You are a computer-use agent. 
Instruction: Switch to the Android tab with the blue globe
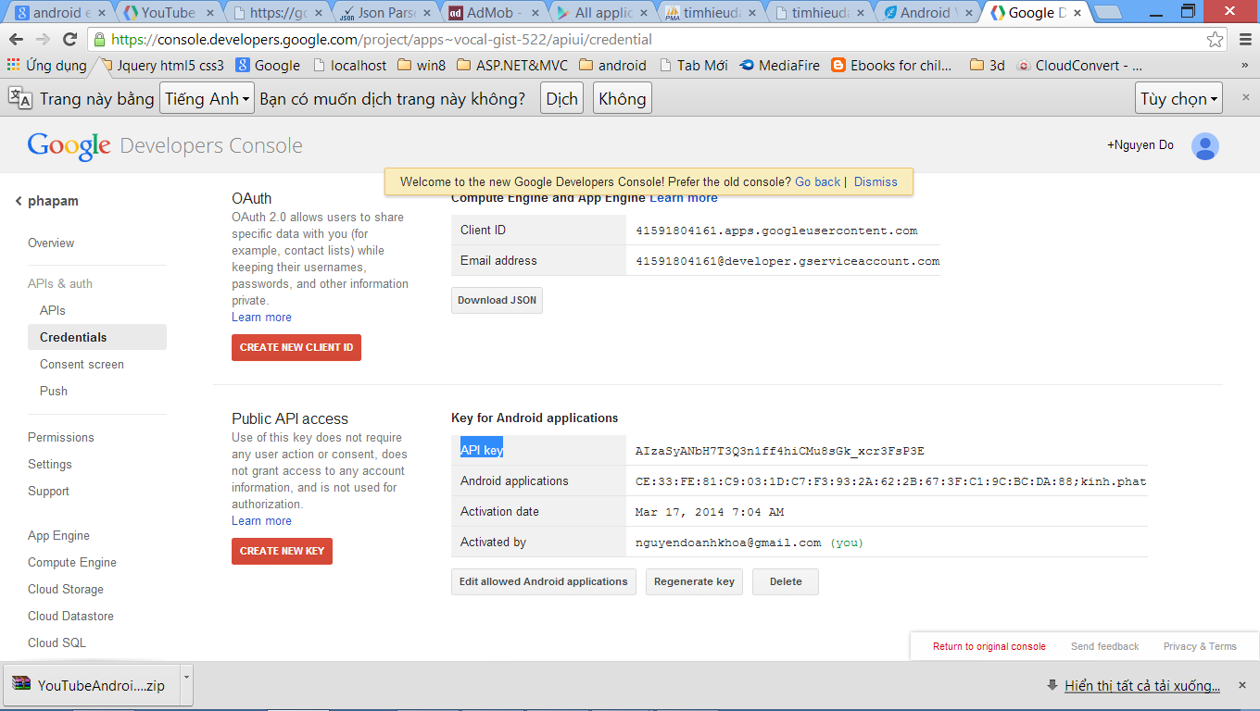(x=926, y=13)
